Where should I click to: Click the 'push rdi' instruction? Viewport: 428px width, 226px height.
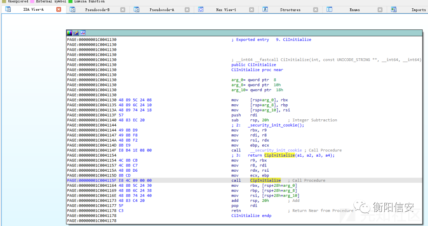pyautogui.click(x=244, y=115)
